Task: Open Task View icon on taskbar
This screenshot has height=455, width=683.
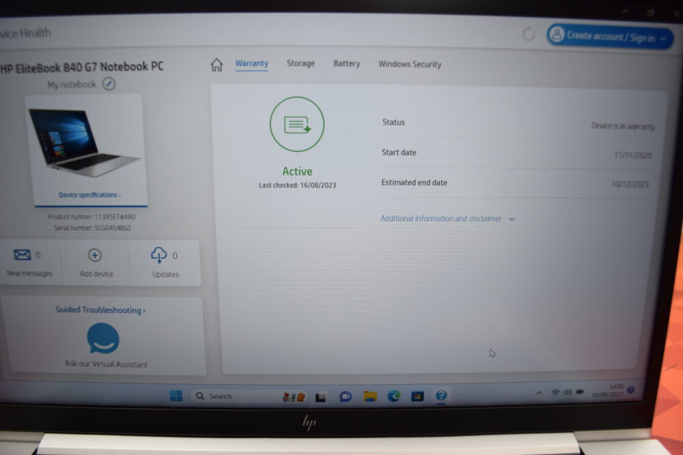Action: (321, 397)
